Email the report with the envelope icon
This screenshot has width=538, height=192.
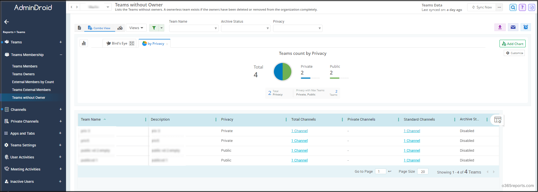pyautogui.click(x=513, y=27)
